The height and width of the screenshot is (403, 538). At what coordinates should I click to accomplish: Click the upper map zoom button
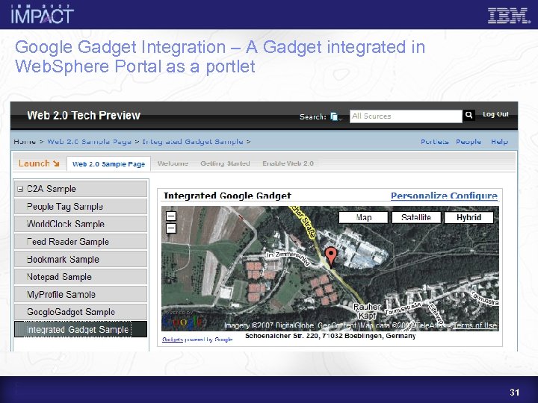pos(171,216)
